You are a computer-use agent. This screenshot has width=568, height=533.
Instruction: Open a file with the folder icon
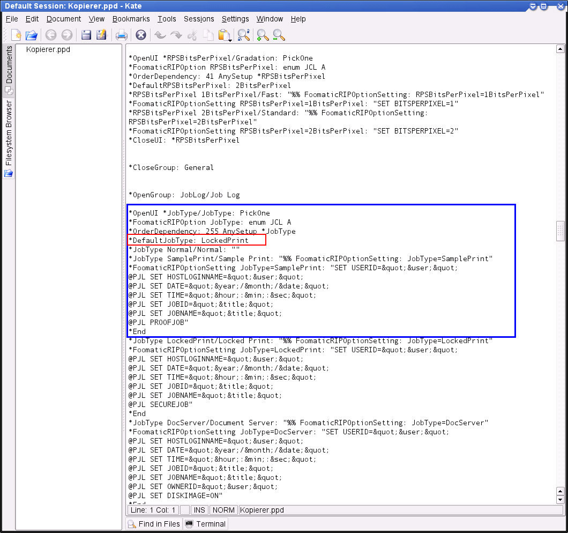click(x=32, y=35)
